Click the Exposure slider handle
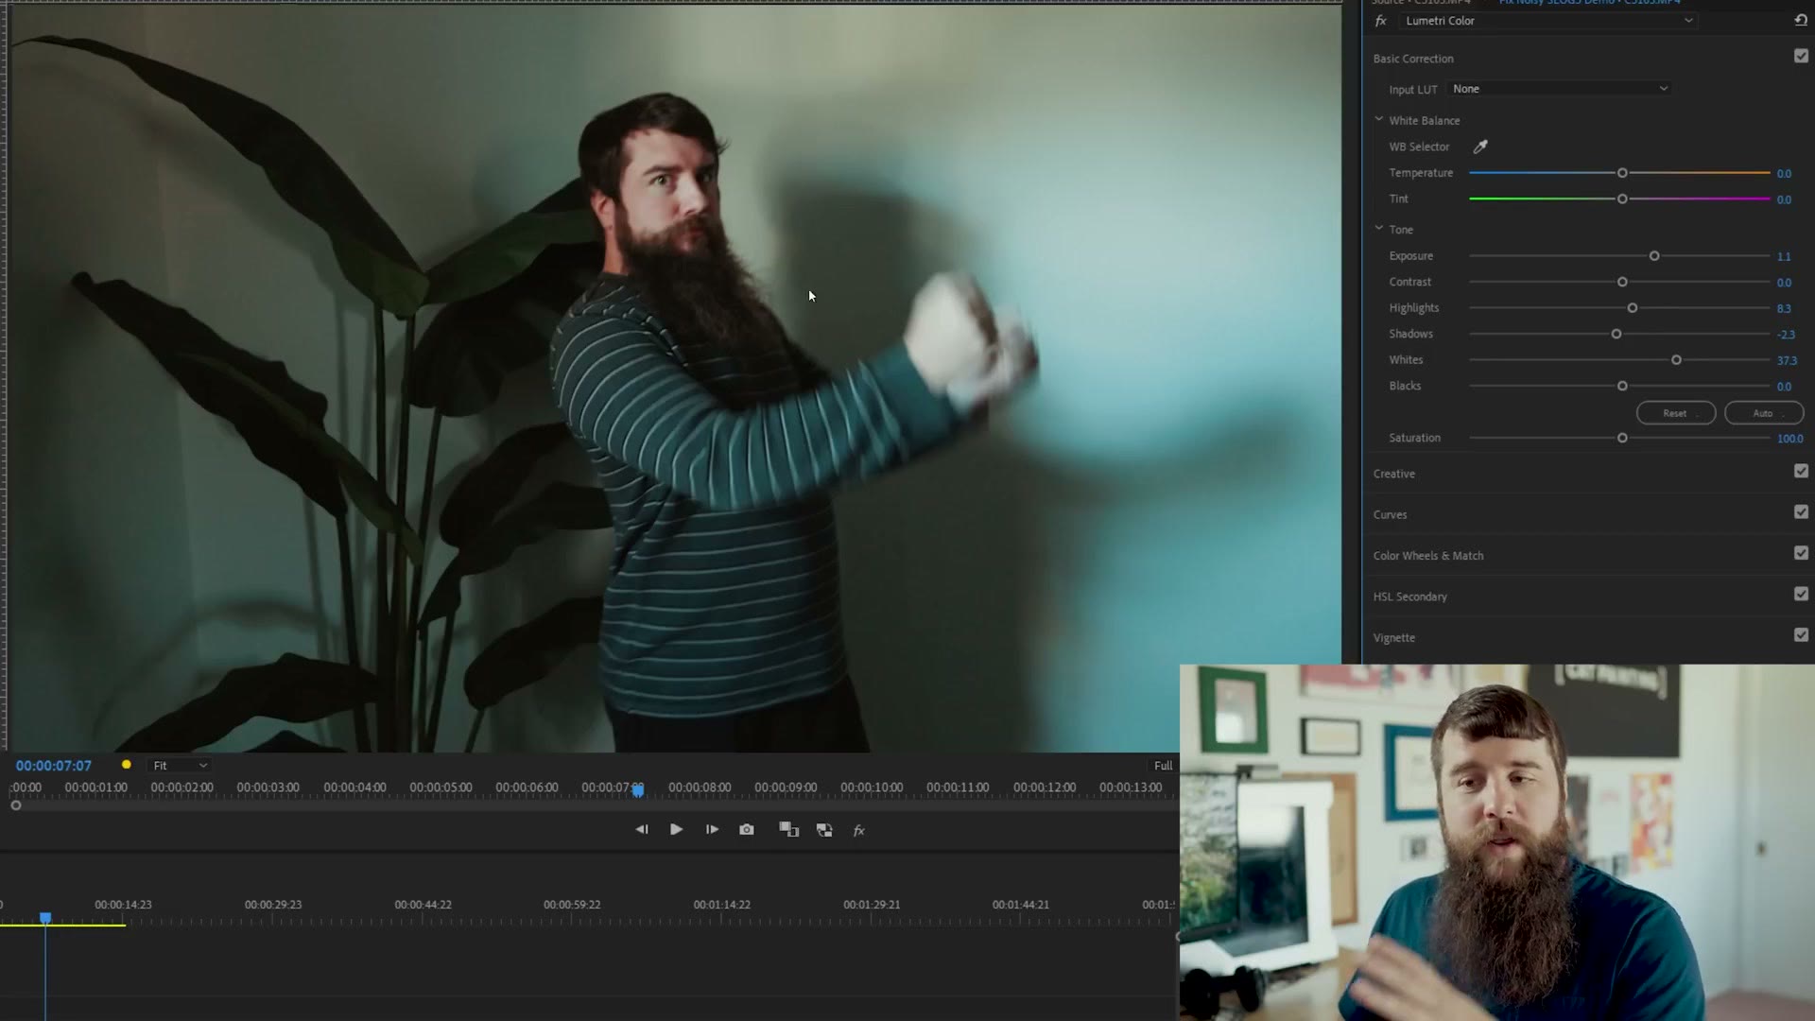Screen dimensions: 1815x1021 1654,256
